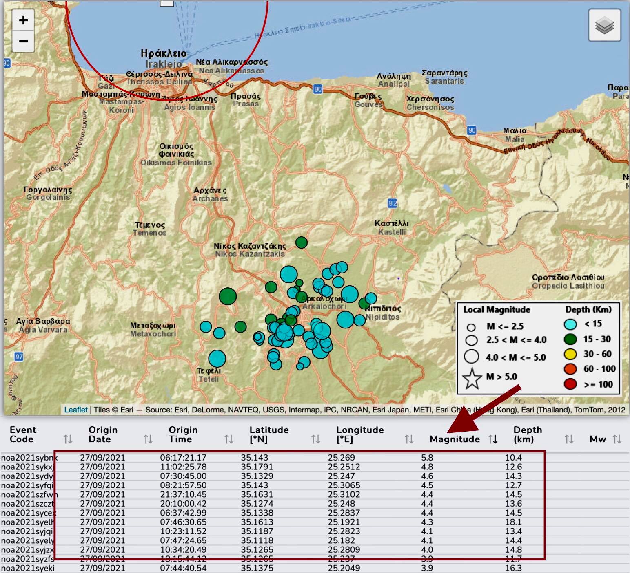Open the map layers control
The image size is (630, 573).
[x=604, y=25]
